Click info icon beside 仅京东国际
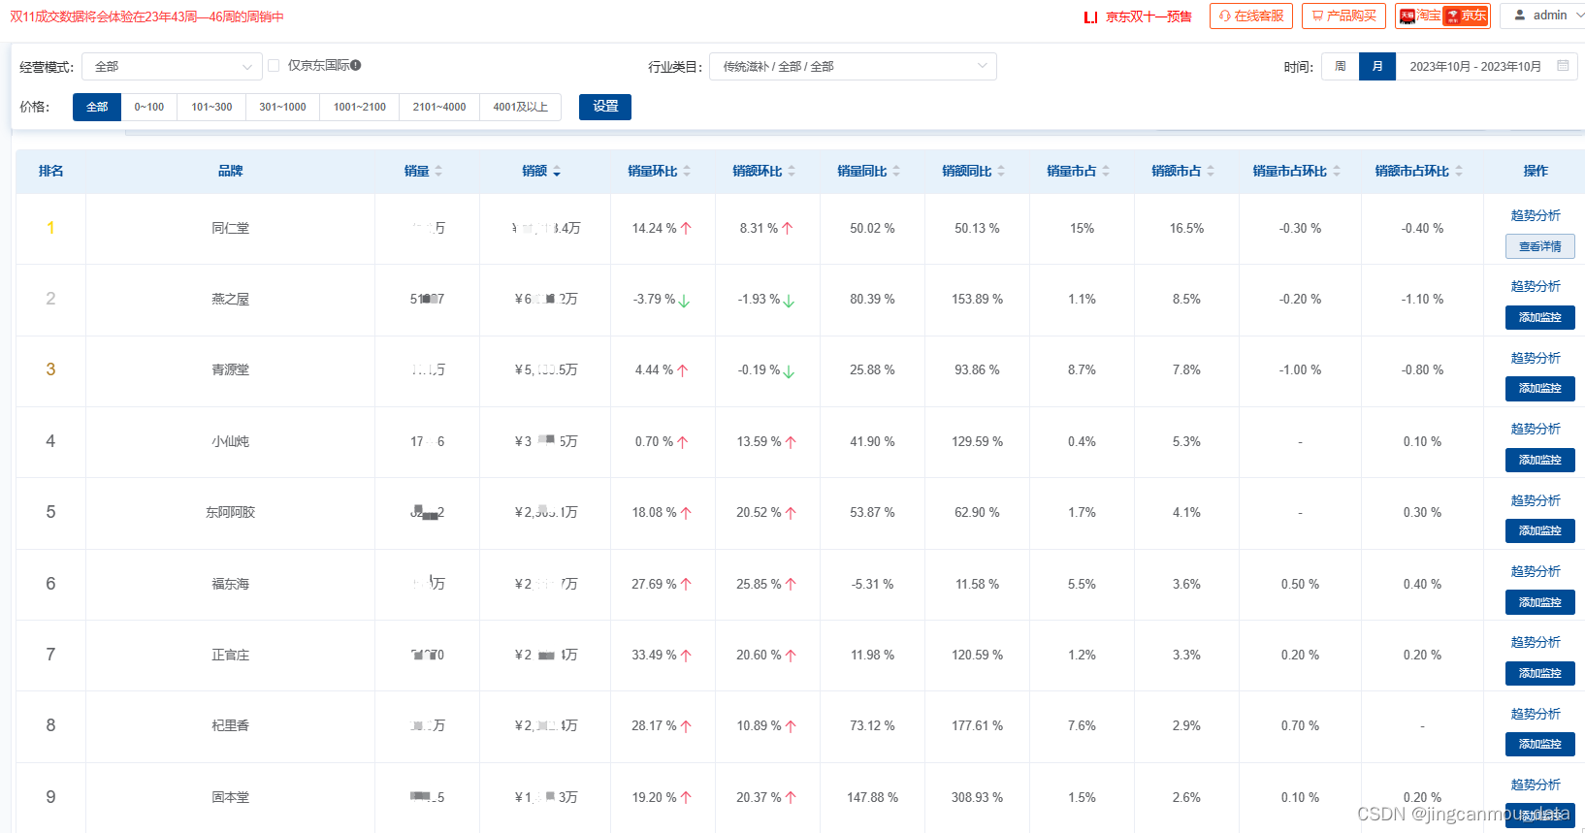The width and height of the screenshot is (1585, 833). pyautogui.click(x=356, y=65)
